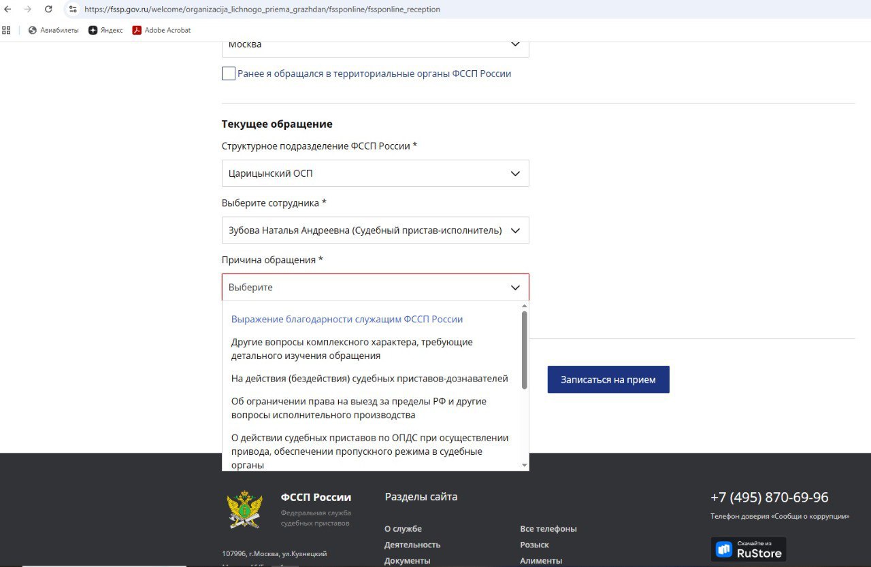
Task: Open the 'Розыск' footer link
Action: click(x=534, y=545)
